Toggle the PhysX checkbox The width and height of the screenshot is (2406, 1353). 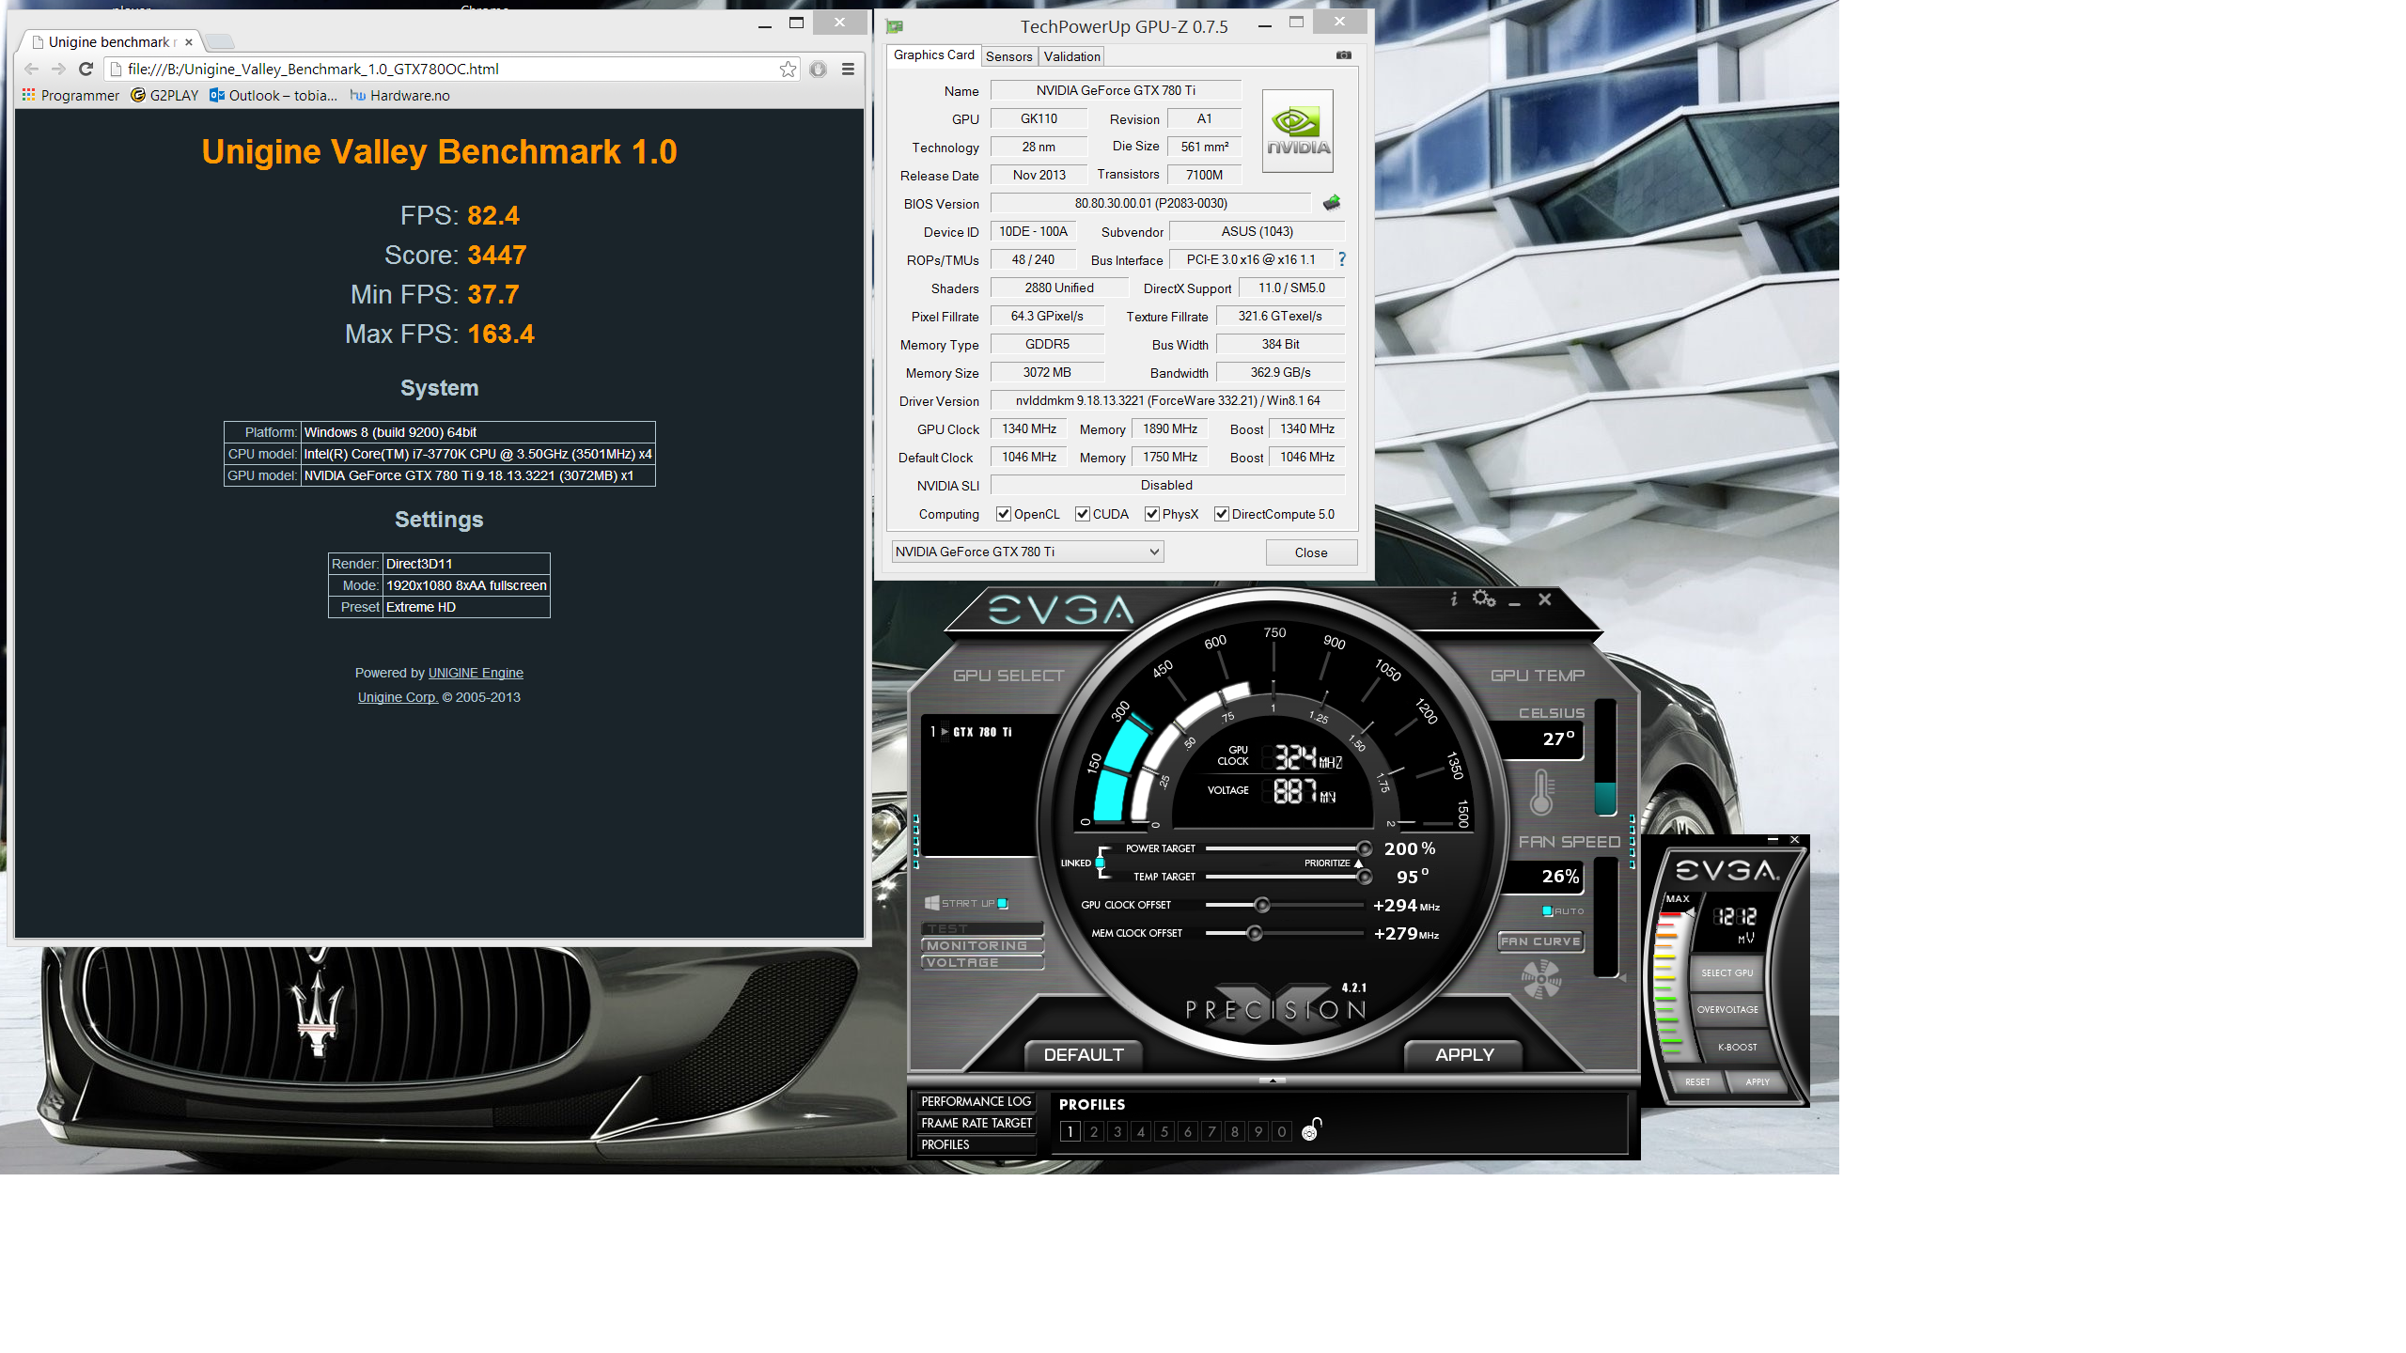1152,514
